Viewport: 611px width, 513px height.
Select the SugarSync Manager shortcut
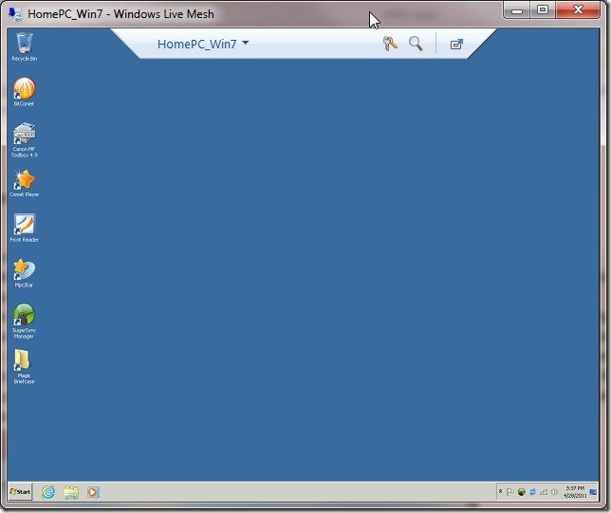point(24,321)
